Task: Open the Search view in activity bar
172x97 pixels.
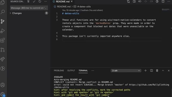Action: pos(2,12)
